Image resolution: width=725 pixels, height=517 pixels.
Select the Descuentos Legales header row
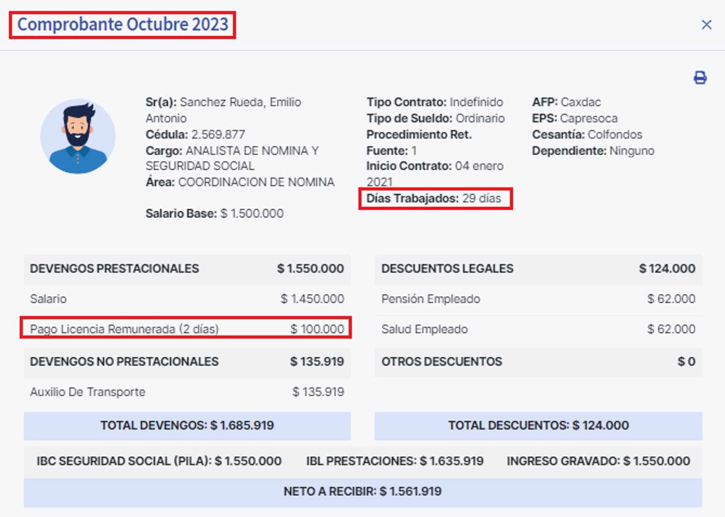(x=538, y=268)
